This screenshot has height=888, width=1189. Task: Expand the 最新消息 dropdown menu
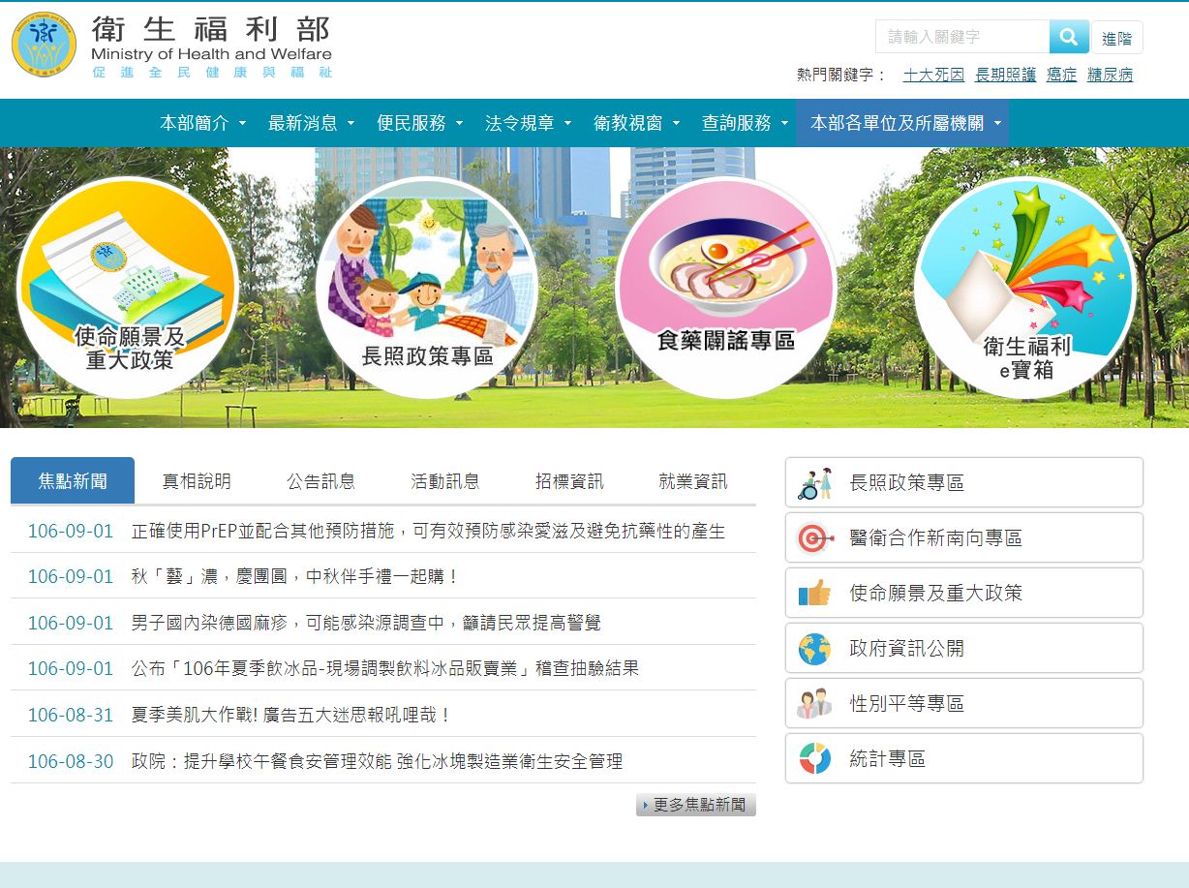click(312, 123)
